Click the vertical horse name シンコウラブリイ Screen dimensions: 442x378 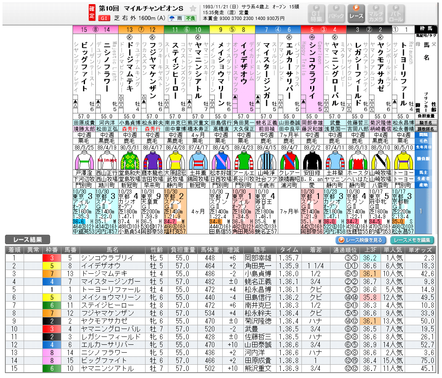click(x=312, y=70)
